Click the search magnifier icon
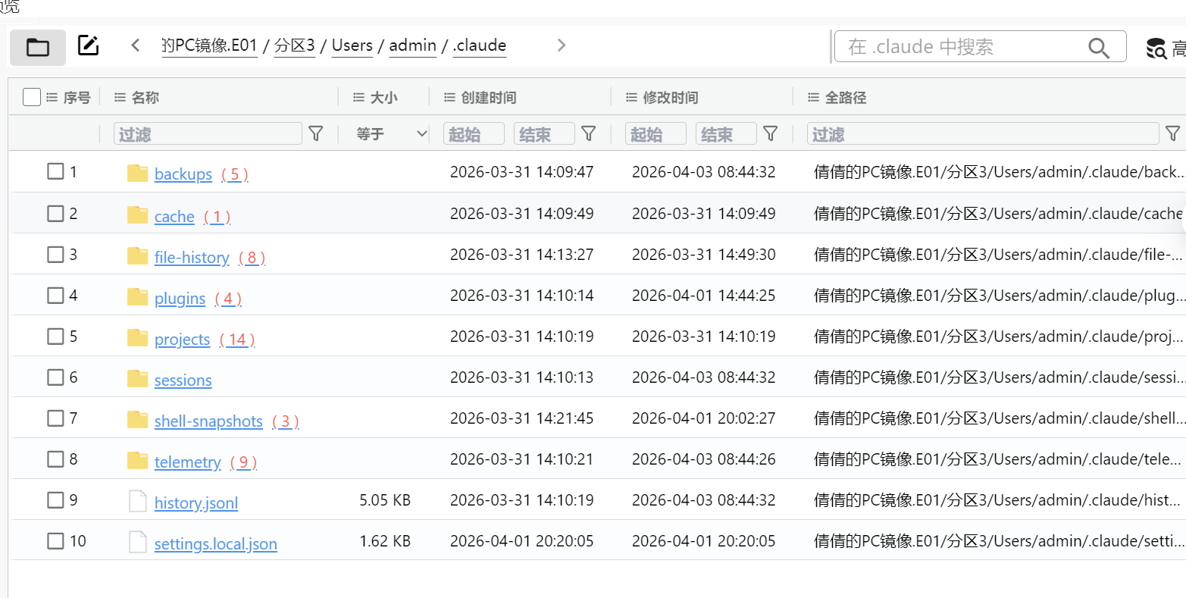Screen dimensions: 1186x598 coord(1098,48)
